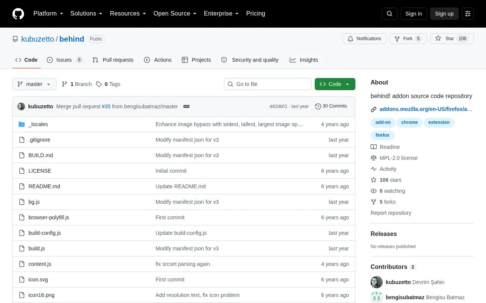View the 0 Tags list
Screen dimensions: 486x303
click(x=108, y=84)
